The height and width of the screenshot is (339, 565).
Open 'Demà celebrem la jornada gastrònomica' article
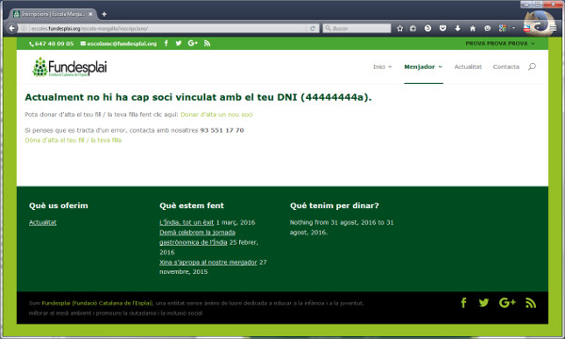[198, 237]
